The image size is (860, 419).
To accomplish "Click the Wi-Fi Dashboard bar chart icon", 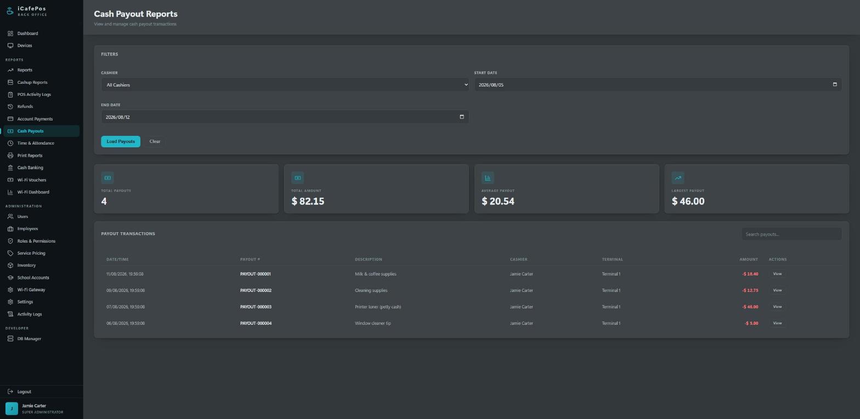I will 10,192.
